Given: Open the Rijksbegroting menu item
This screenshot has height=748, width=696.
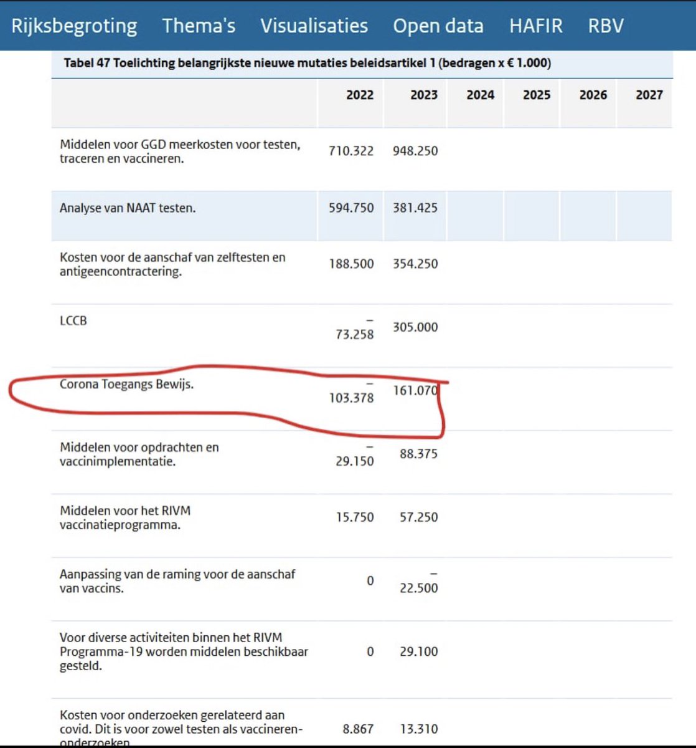Looking at the screenshot, I should 74,26.
